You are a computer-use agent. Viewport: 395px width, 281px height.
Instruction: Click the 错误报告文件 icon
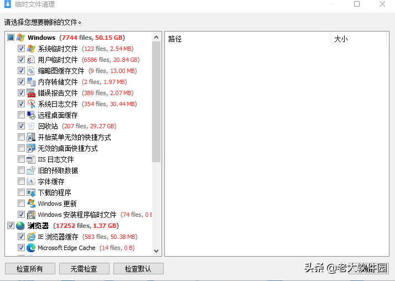pyautogui.click(x=32, y=93)
